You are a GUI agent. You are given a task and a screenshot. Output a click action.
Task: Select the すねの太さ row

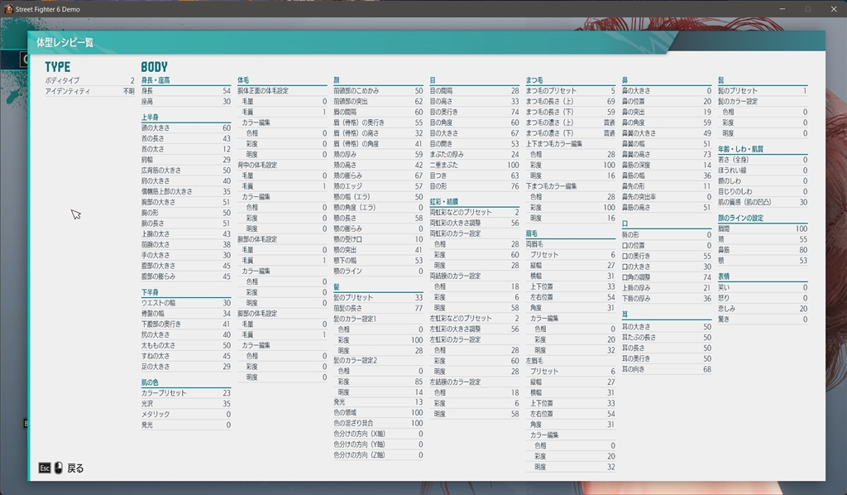(186, 356)
